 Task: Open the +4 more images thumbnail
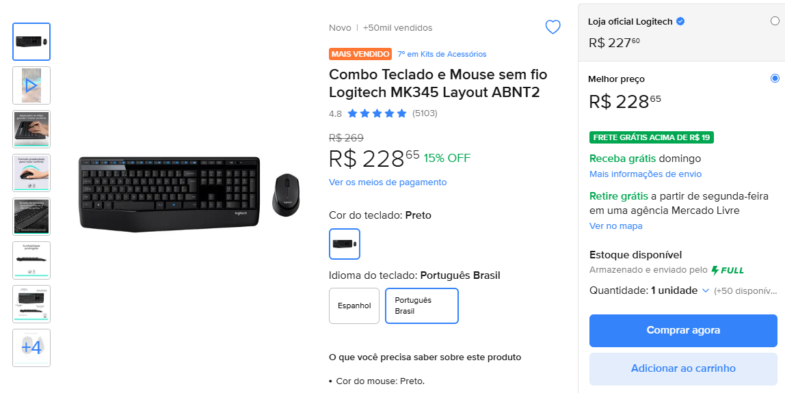[x=31, y=347]
